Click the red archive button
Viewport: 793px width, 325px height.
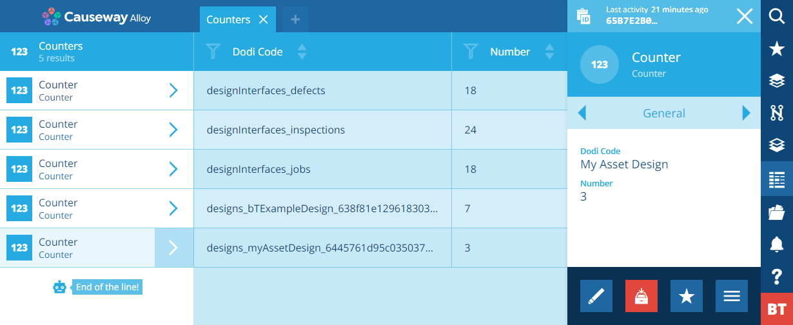pyautogui.click(x=641, y=296)
